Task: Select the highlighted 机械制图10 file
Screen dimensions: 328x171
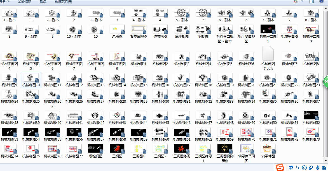Action: 31,80
